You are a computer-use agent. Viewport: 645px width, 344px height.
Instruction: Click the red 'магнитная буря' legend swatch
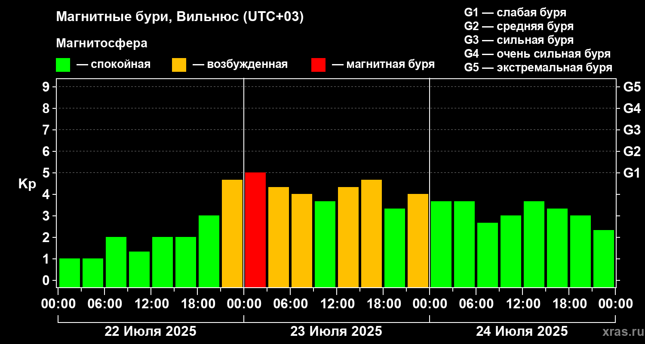tap(318, 65)
